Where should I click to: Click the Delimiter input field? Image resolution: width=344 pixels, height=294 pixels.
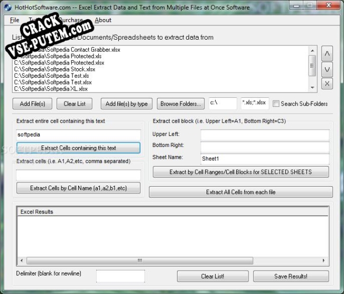pyautogui.click(x=120, y=276)
